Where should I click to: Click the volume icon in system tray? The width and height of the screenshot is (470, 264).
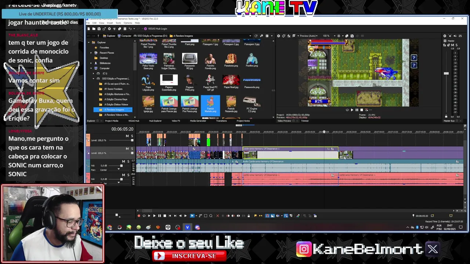427,227
